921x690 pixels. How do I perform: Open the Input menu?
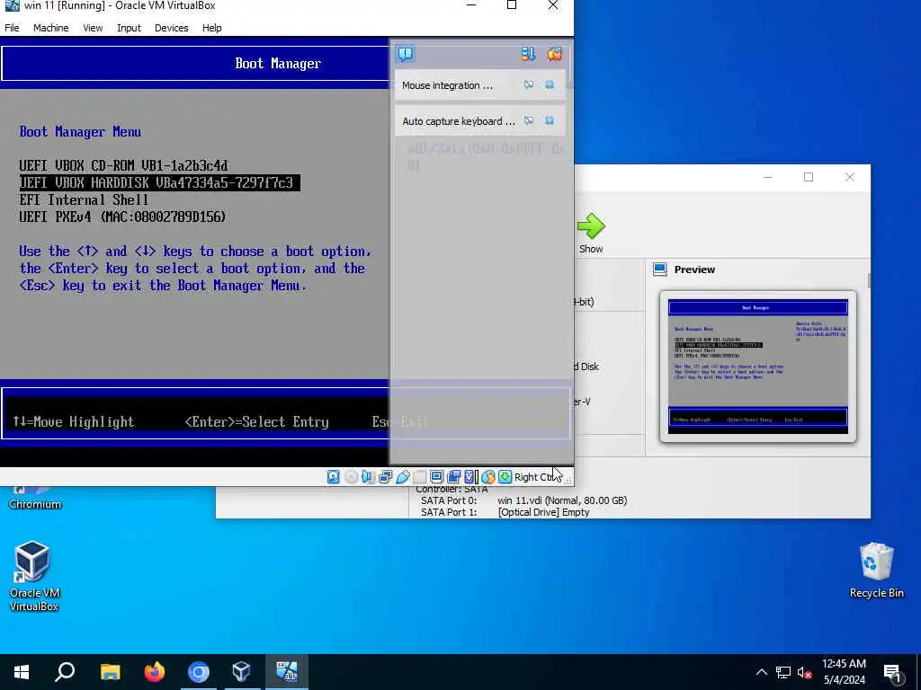coord(129,28)
